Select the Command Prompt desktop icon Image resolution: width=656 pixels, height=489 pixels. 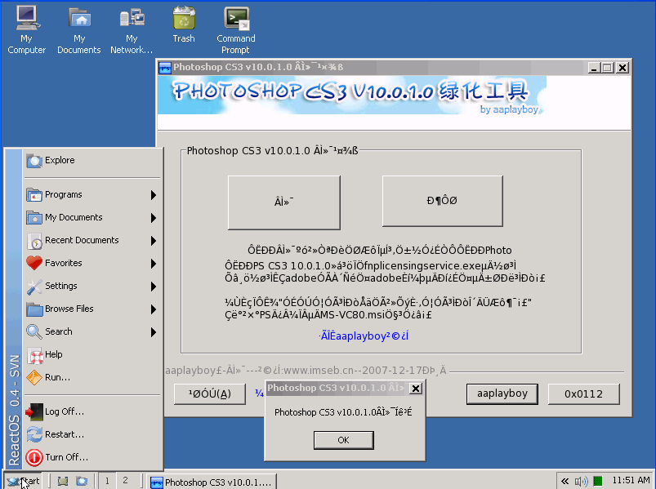[x=236, y=30]
